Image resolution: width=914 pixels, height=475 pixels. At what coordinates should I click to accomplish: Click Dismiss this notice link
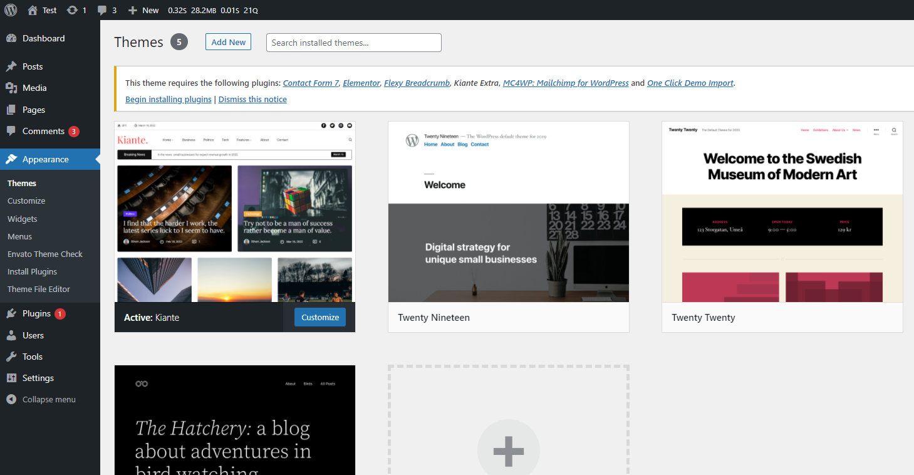252,99
